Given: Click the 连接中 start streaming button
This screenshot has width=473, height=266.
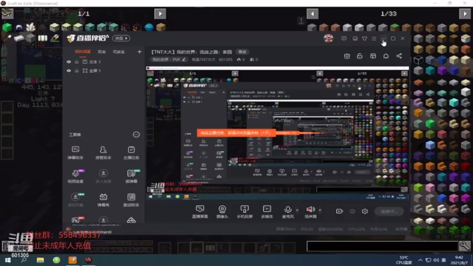Looking at the screenshot, I should [389, 212].
